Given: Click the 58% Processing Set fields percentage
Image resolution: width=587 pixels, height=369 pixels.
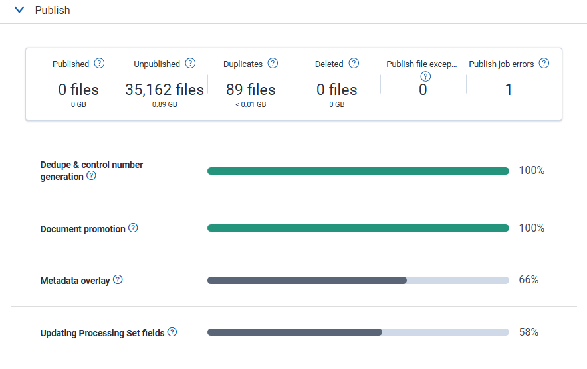Looking at the screenshot, I should [x=528, y=332].
